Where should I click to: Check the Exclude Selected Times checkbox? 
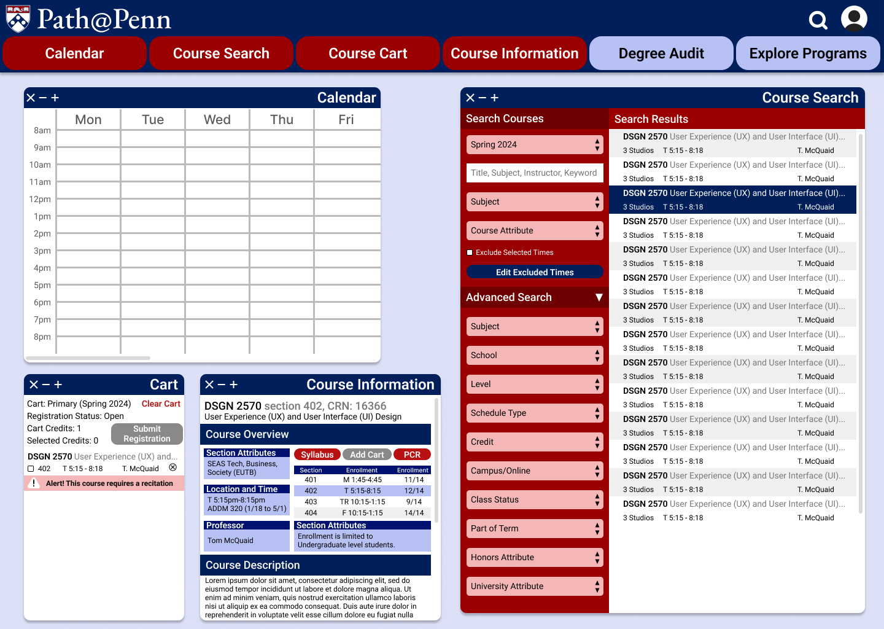[470, 252]
